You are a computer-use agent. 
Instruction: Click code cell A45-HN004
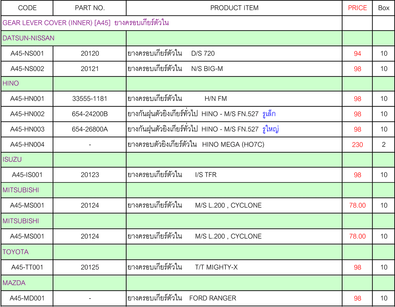(x=27, y=145)
